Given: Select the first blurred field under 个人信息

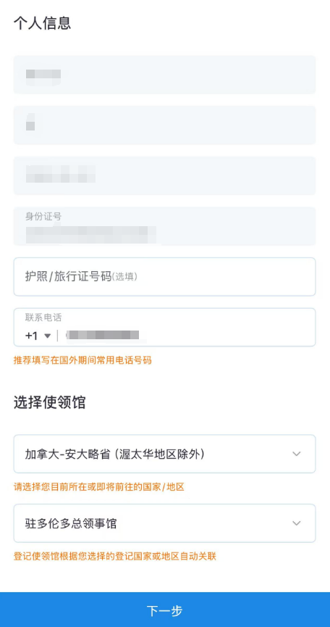Looking at the screenshot, I should [x=165, y=75].
